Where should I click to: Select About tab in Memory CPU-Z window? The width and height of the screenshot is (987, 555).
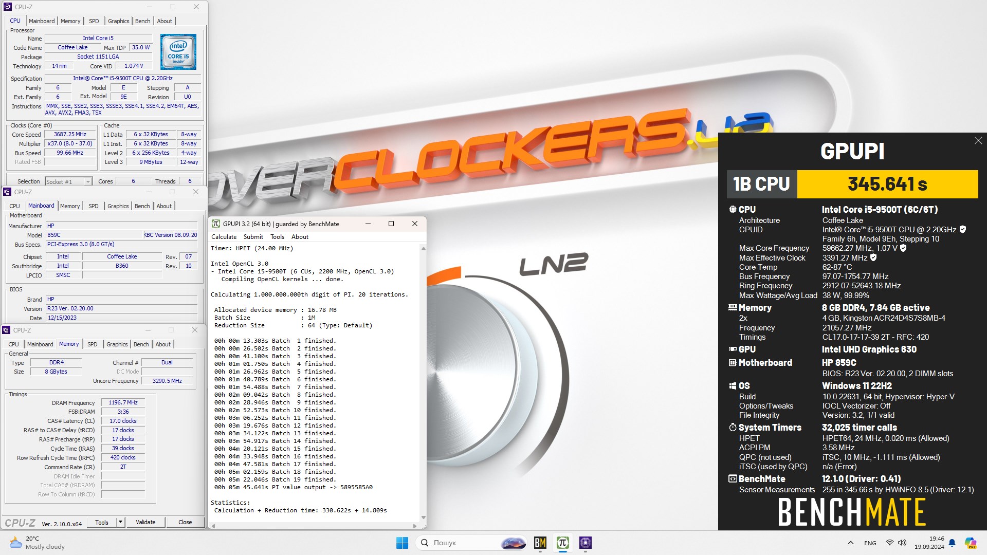163,344
